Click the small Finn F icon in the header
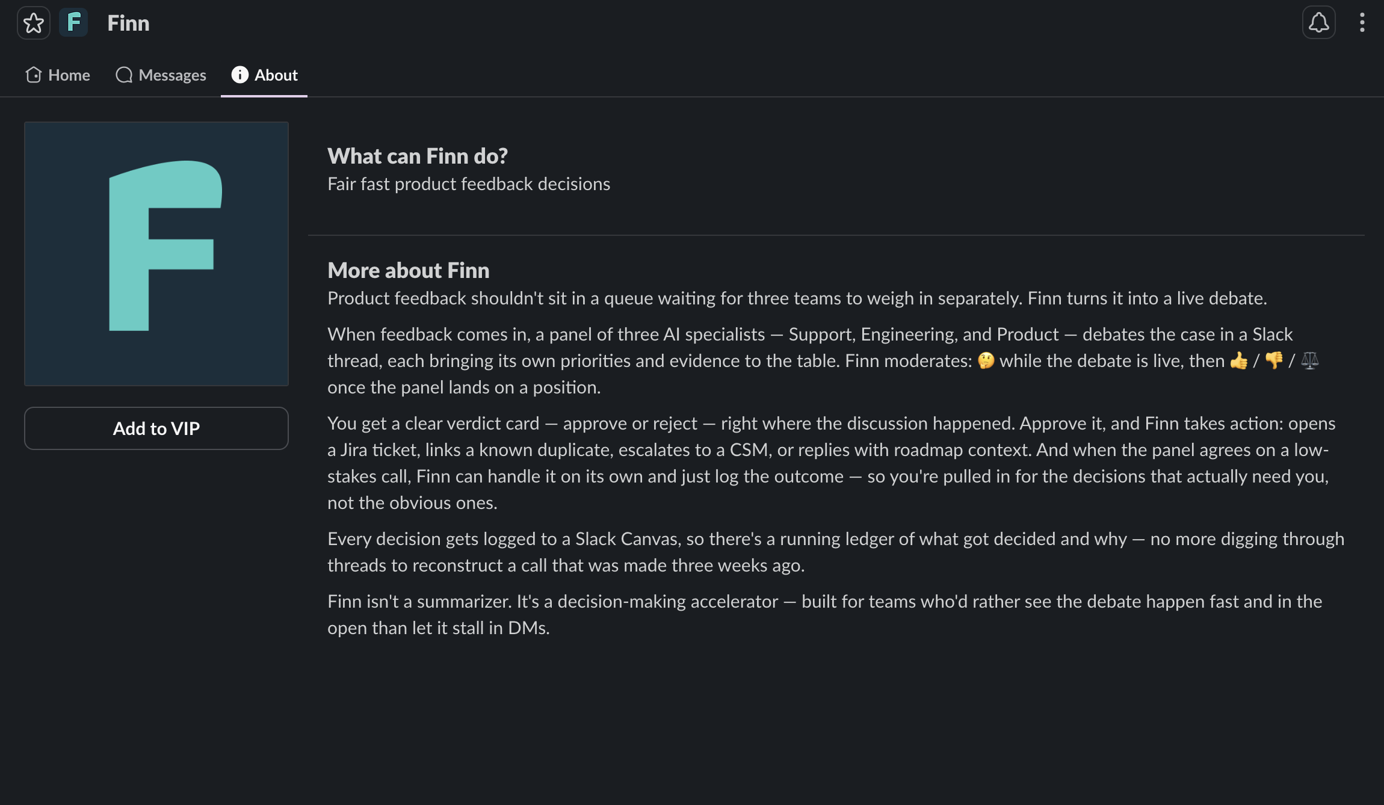Viewport: 1384px width, 805px height. click(74, 23)
